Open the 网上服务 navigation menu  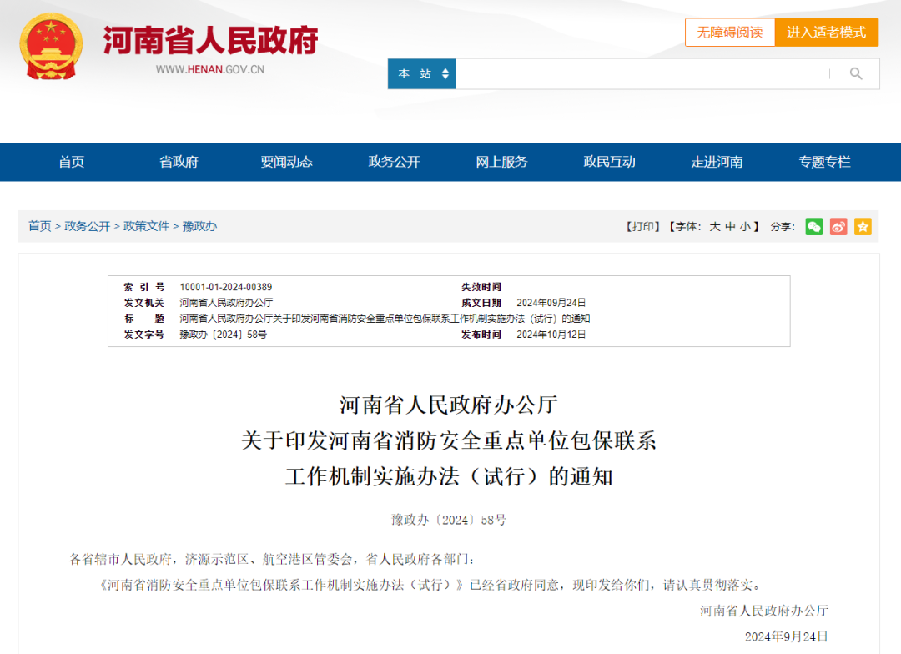click(x=501, y=162)
